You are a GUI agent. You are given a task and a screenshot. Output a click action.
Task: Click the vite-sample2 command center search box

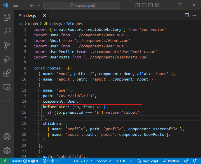[82, 5]
